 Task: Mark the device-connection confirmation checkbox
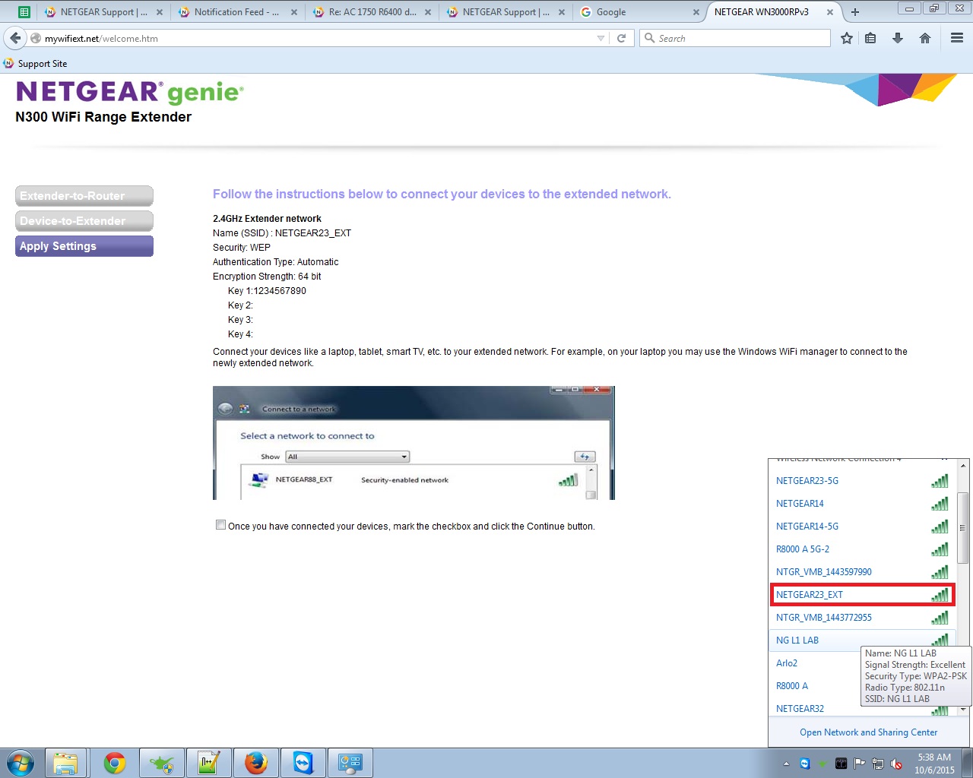[x=220, y=524]
